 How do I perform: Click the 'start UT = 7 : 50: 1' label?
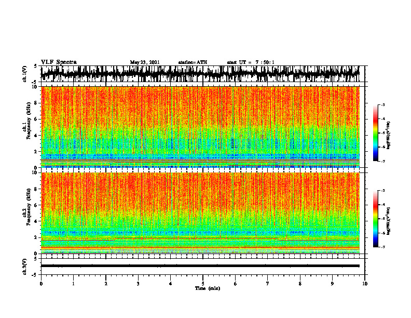point(251,62)
